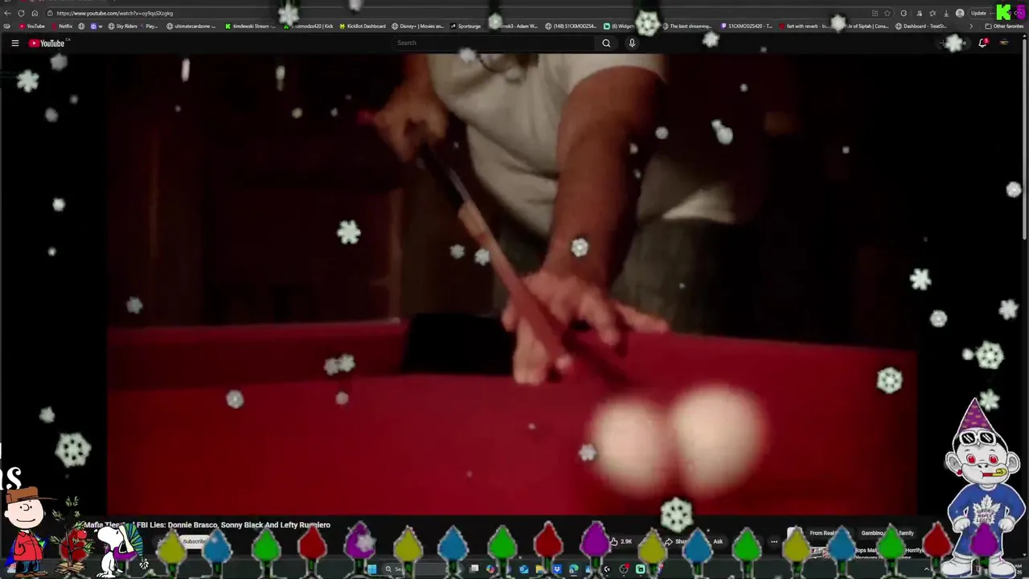Expand the bookmarks overflow chevron
The image size is (1029, 579).
pos(970,26)
